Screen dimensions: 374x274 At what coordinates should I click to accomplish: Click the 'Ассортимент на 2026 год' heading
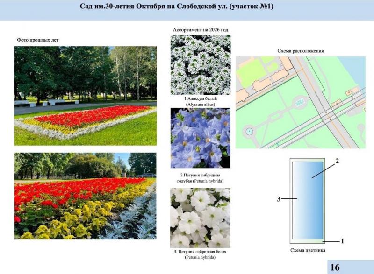point(200,30)
